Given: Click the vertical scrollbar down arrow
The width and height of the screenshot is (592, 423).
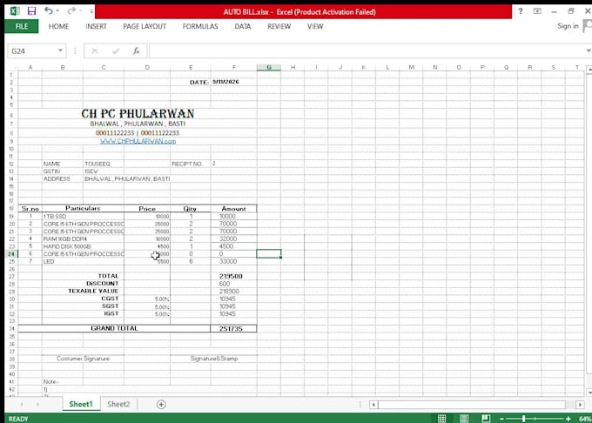Looking at the screenshot, I should [x=589, y=393].
